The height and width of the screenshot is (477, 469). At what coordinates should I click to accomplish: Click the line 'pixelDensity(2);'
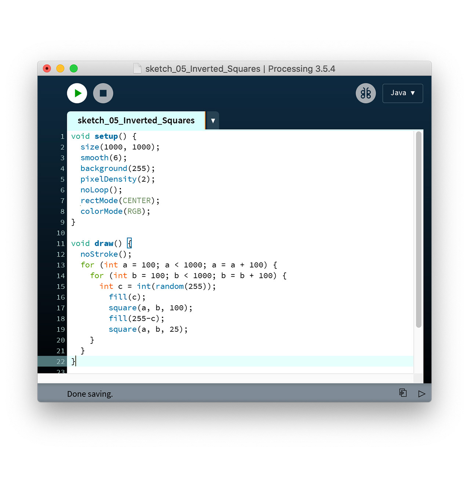click(117, 179)
